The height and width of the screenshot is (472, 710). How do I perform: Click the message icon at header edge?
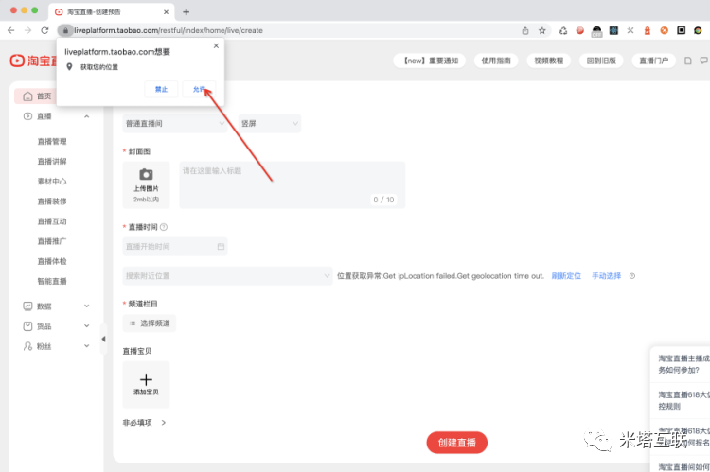(704, 61)
